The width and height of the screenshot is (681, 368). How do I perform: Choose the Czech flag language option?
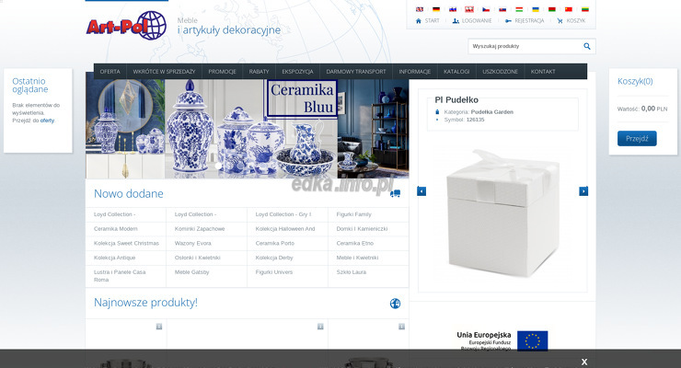[x=485, y=8]
